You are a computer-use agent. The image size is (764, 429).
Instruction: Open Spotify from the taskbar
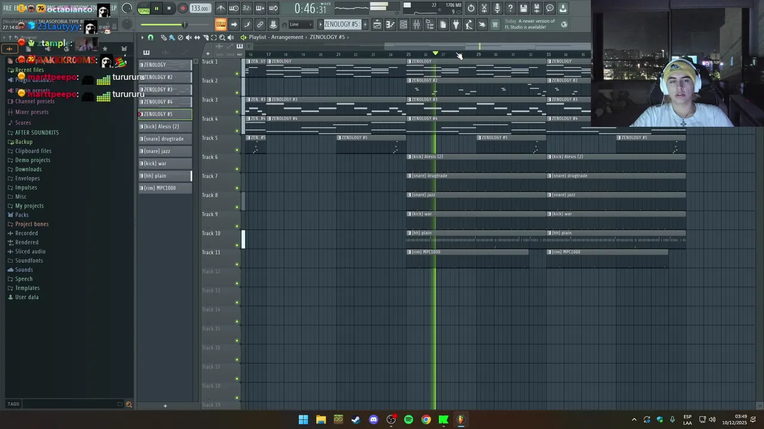(408, 419)
